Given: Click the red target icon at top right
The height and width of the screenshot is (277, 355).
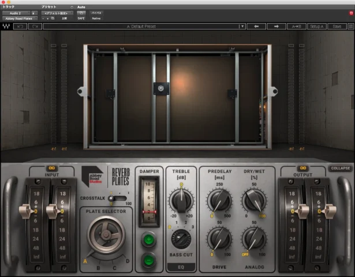Looking at the screenshot, I should 351,13.
